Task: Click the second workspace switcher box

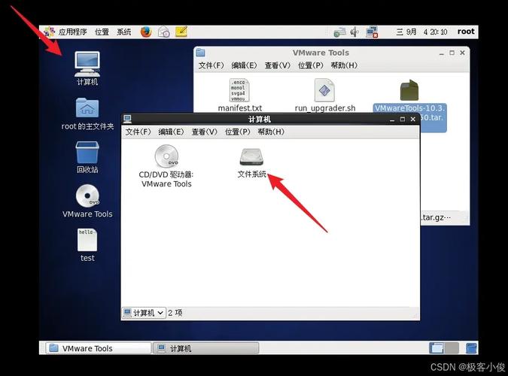Action: 452,348
